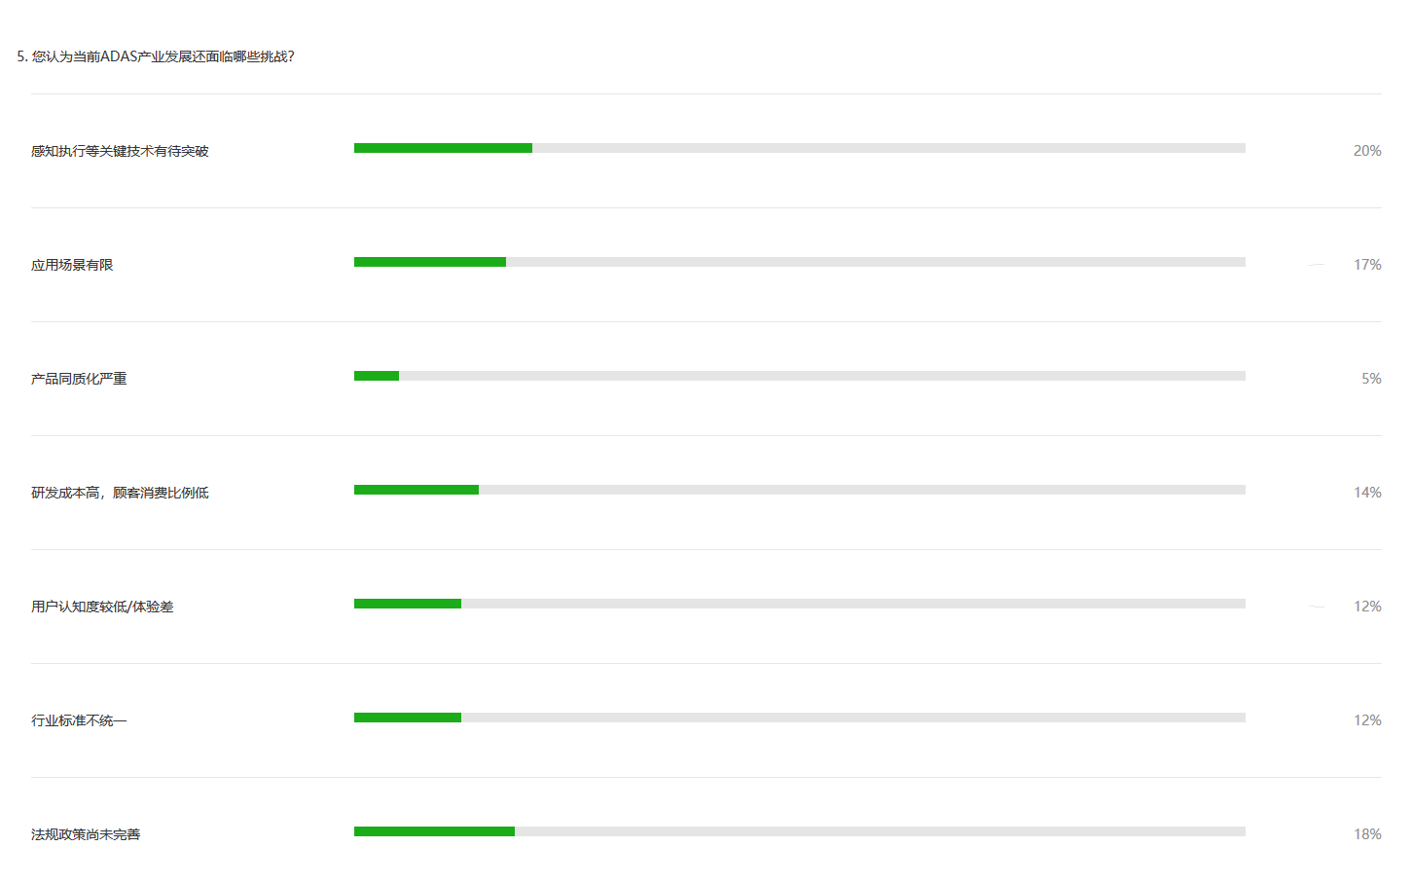Screen dimensions: 1413x884
Task: Click the green bar for 法规政策尚未完善
Action: point(434,831)
